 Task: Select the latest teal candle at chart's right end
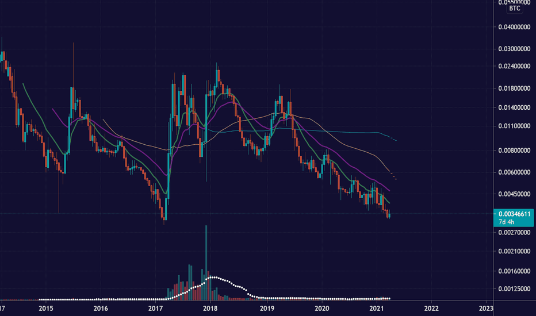point(389,215)
